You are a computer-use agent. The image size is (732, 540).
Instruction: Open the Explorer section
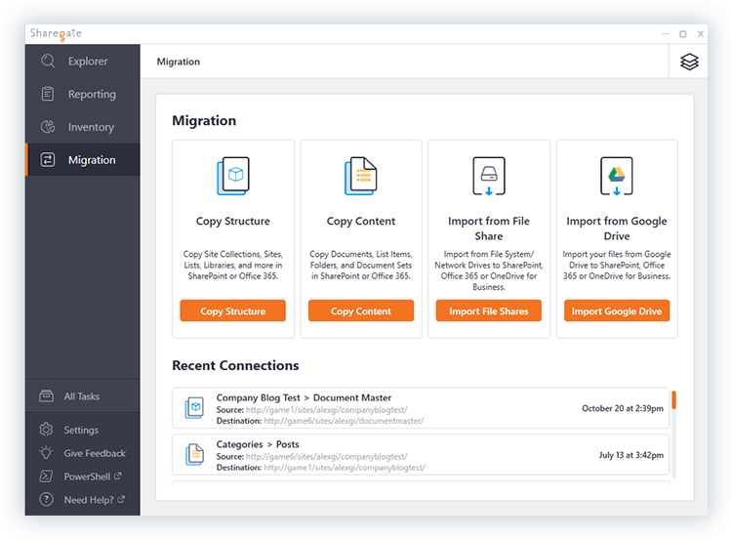tap(83, 62)
